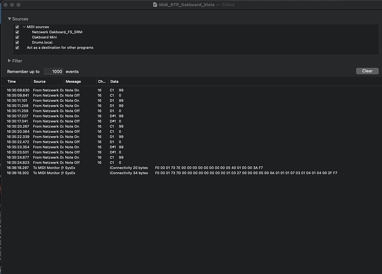Collapse the Sources section disclosure triangle

click(x=9, y=19)
